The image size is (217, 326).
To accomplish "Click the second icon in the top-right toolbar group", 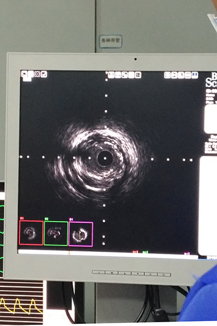I will [x=174, y=75].
